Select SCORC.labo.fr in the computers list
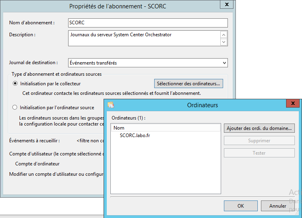 click(x=135, y=136)
